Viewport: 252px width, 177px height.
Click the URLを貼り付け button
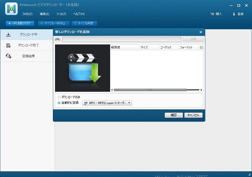click(20, 23)
